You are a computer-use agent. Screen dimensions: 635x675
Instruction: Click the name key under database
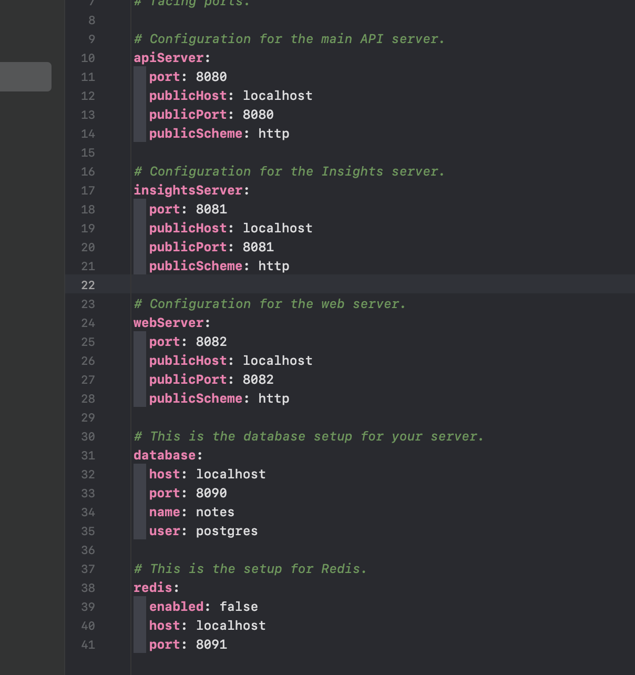(165, 512)
